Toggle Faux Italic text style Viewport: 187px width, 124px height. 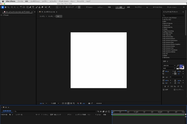[x=168, y=86]
